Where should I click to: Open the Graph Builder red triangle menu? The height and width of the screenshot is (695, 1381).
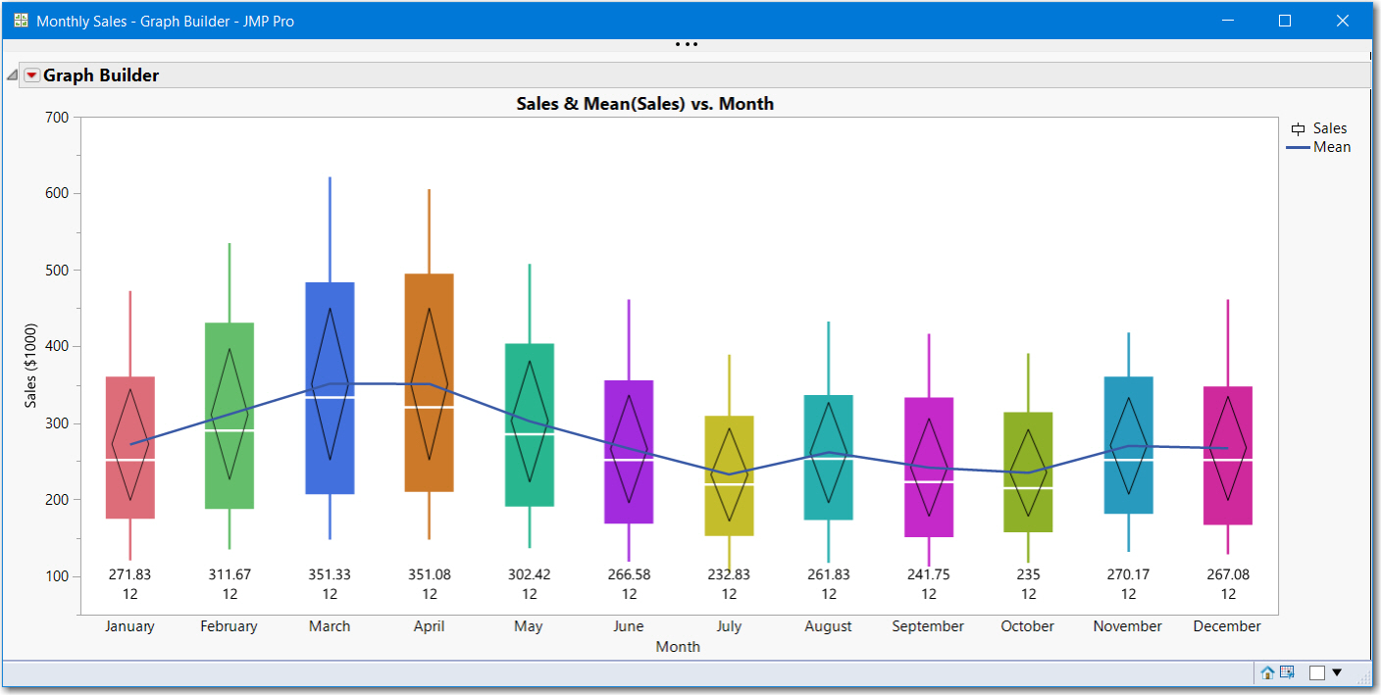tap(32, 75)
